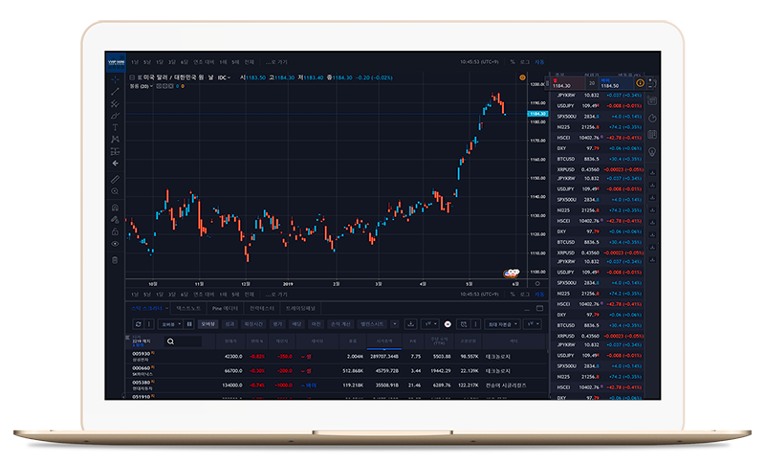Toggle percent scale % above the chart

(x=513, y=62)
